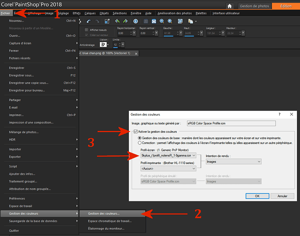Expand Intention de rendu Images dropdown
Image resolution: width=300 pixels, height=236 pixels.
pos(234,161)
